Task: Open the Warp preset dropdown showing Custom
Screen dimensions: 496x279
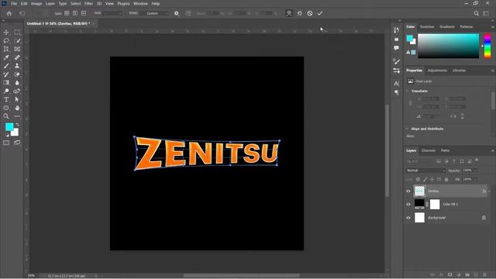Action: click(x=155, y=13)
